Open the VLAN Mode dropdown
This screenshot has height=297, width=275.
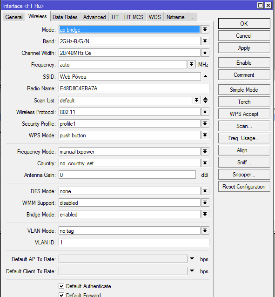coord(205,230)
